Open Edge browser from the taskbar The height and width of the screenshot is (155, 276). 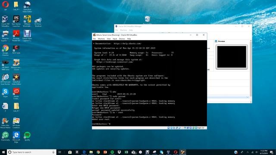pos(84,152)
